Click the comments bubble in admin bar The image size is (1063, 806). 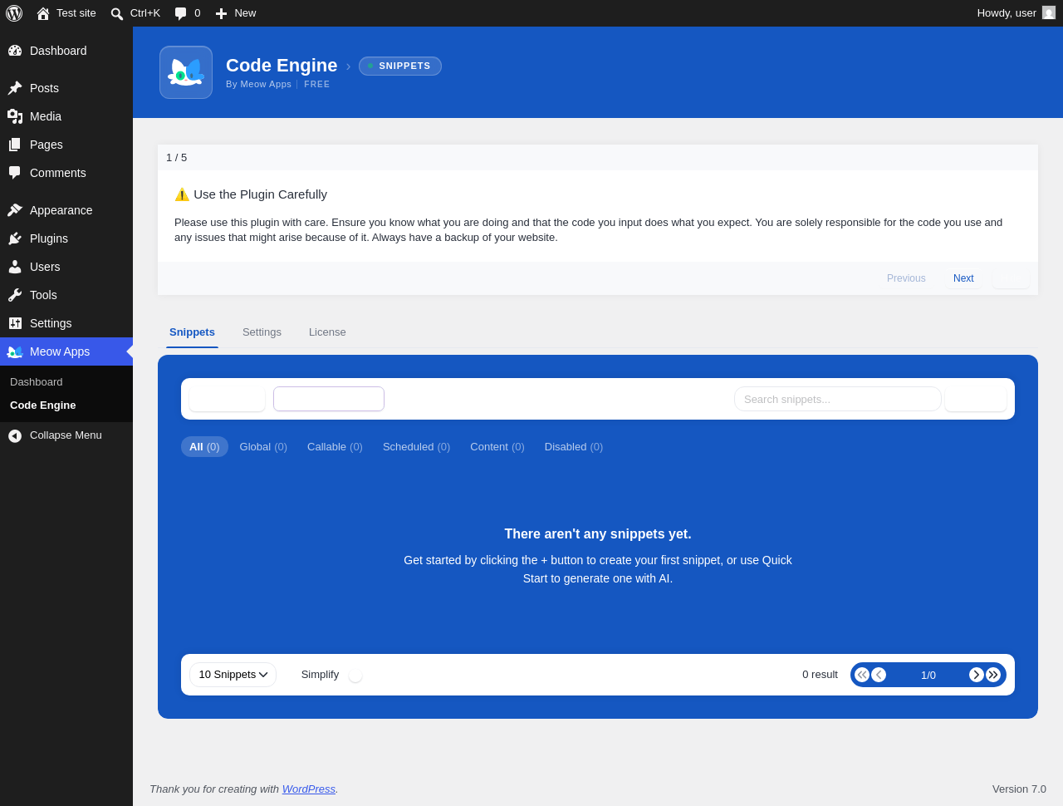coord(181,13)
